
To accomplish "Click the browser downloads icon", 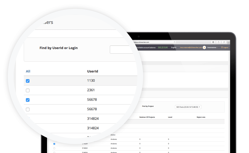I will tap(213, 42).
